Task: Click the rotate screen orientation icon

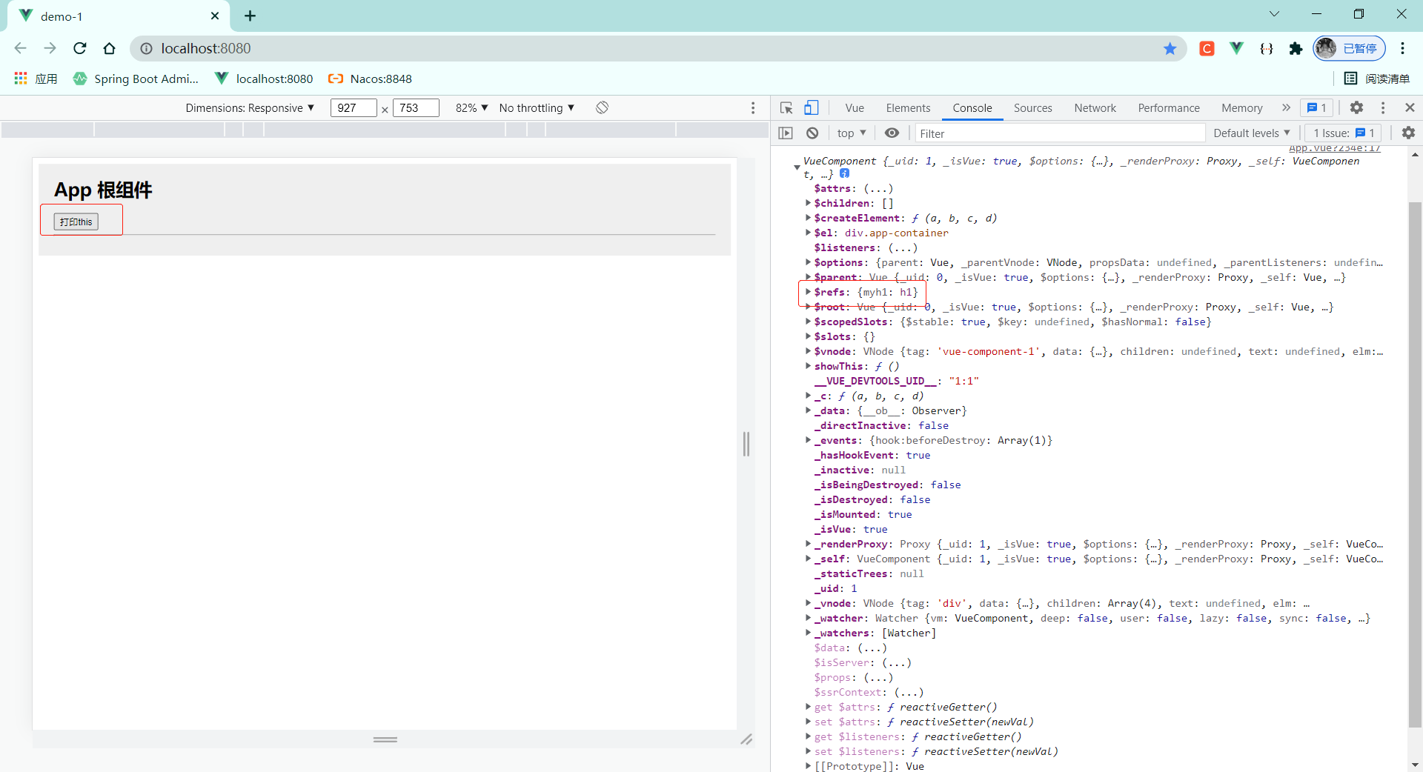Action: pyautogui.click(x=602, y=108)
